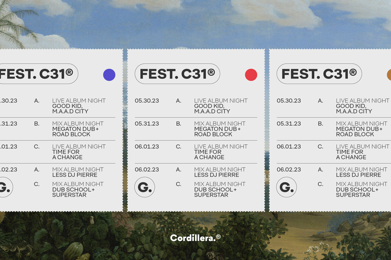
Task: Select LESS DJ PIERRE on blue-dot card
Action: pyautogui.click(x=75, y=175)
